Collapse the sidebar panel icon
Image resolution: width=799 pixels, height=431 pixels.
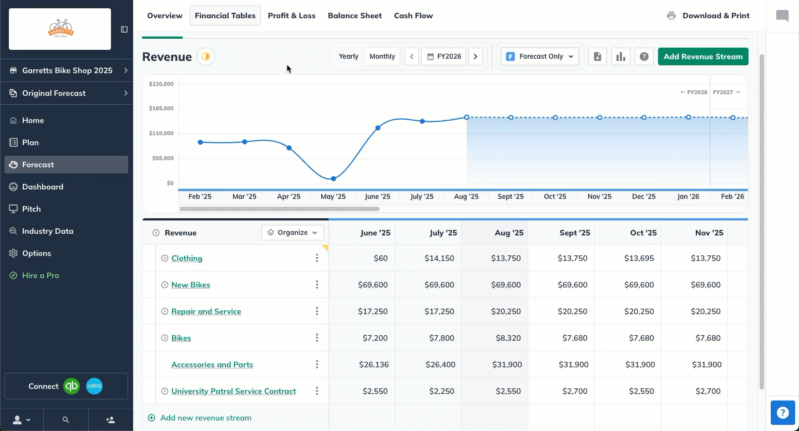click(124, 29)
